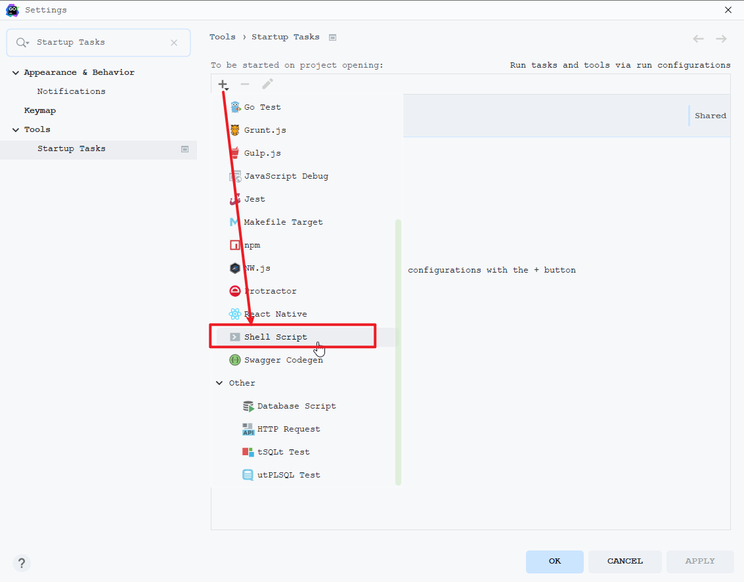Screen dimensions: 744x582
Task: Close the Settings dialog window
Action: tap(728, 10)
